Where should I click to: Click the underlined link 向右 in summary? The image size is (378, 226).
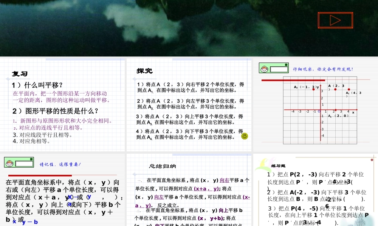click(224, 180)
